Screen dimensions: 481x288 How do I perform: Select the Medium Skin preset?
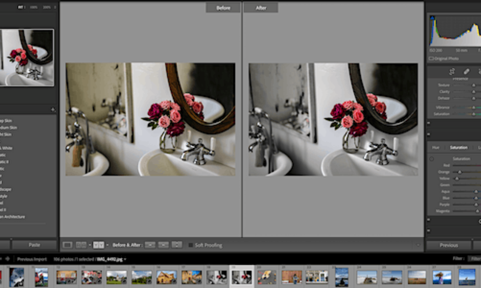9,128
